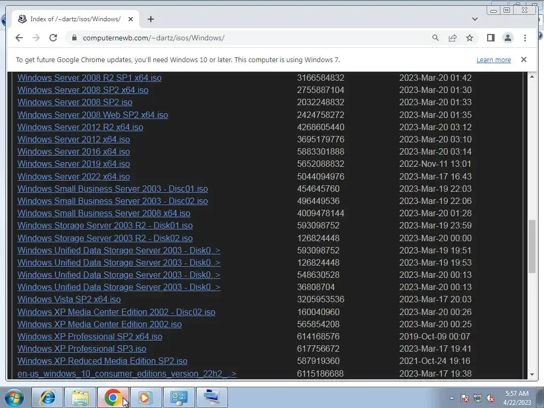The height and width of the screenshot is (408, 544).
Task: Download Windows XP Professional SP2 x64.iso
Action: coord(90,336)
